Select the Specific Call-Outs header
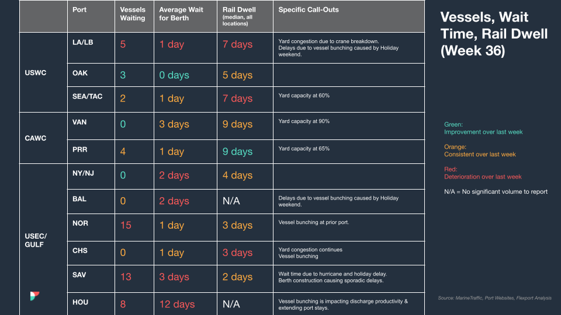 (309, 10)
